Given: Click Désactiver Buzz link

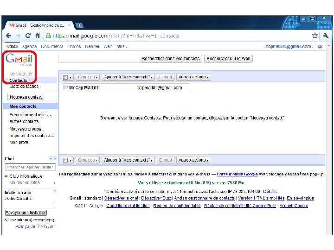Looking at the screenshot, I should [x=156, y=198].
